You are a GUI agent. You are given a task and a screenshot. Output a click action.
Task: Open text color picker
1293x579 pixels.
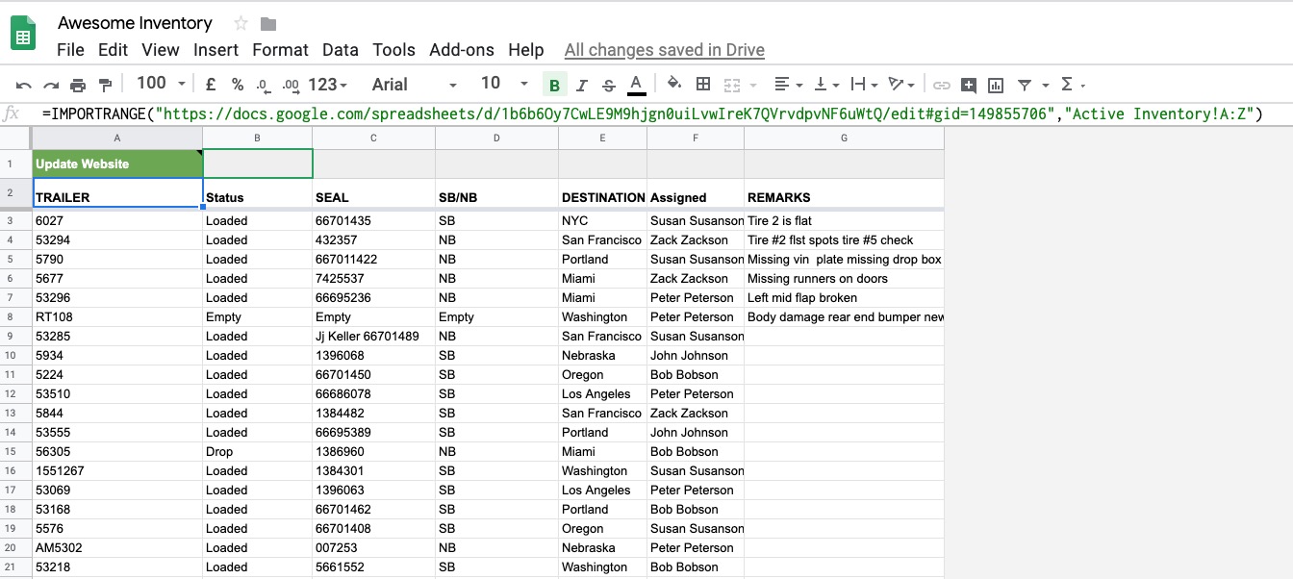(x=636, y=85)
